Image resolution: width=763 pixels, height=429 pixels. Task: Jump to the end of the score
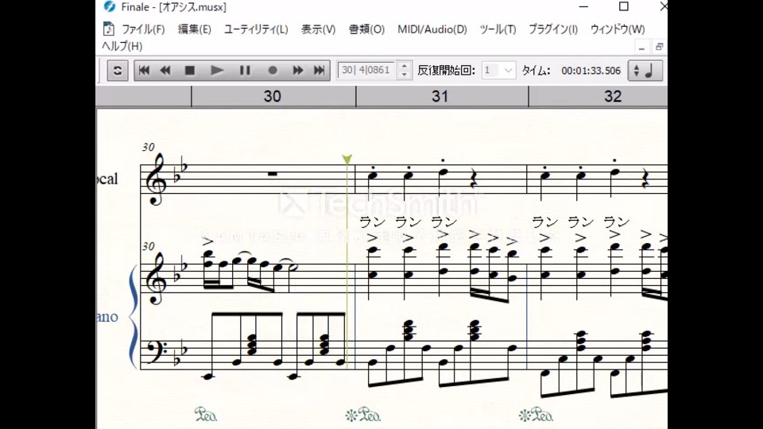click(x=320, y=71)
